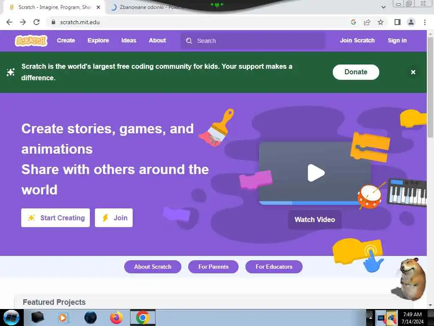The width and height of the screenshot is (434, 326).
Task: Open the For Educators page
Action: (274, 267)
